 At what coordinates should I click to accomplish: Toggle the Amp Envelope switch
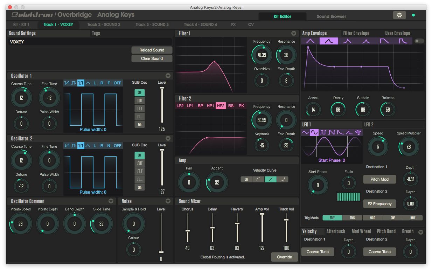pyautogui.click(x=419, y=41)
